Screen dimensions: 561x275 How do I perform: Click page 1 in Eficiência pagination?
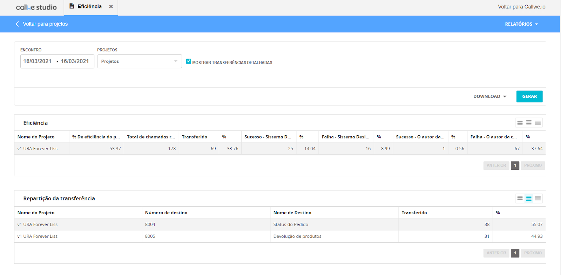tap(515, 165)
